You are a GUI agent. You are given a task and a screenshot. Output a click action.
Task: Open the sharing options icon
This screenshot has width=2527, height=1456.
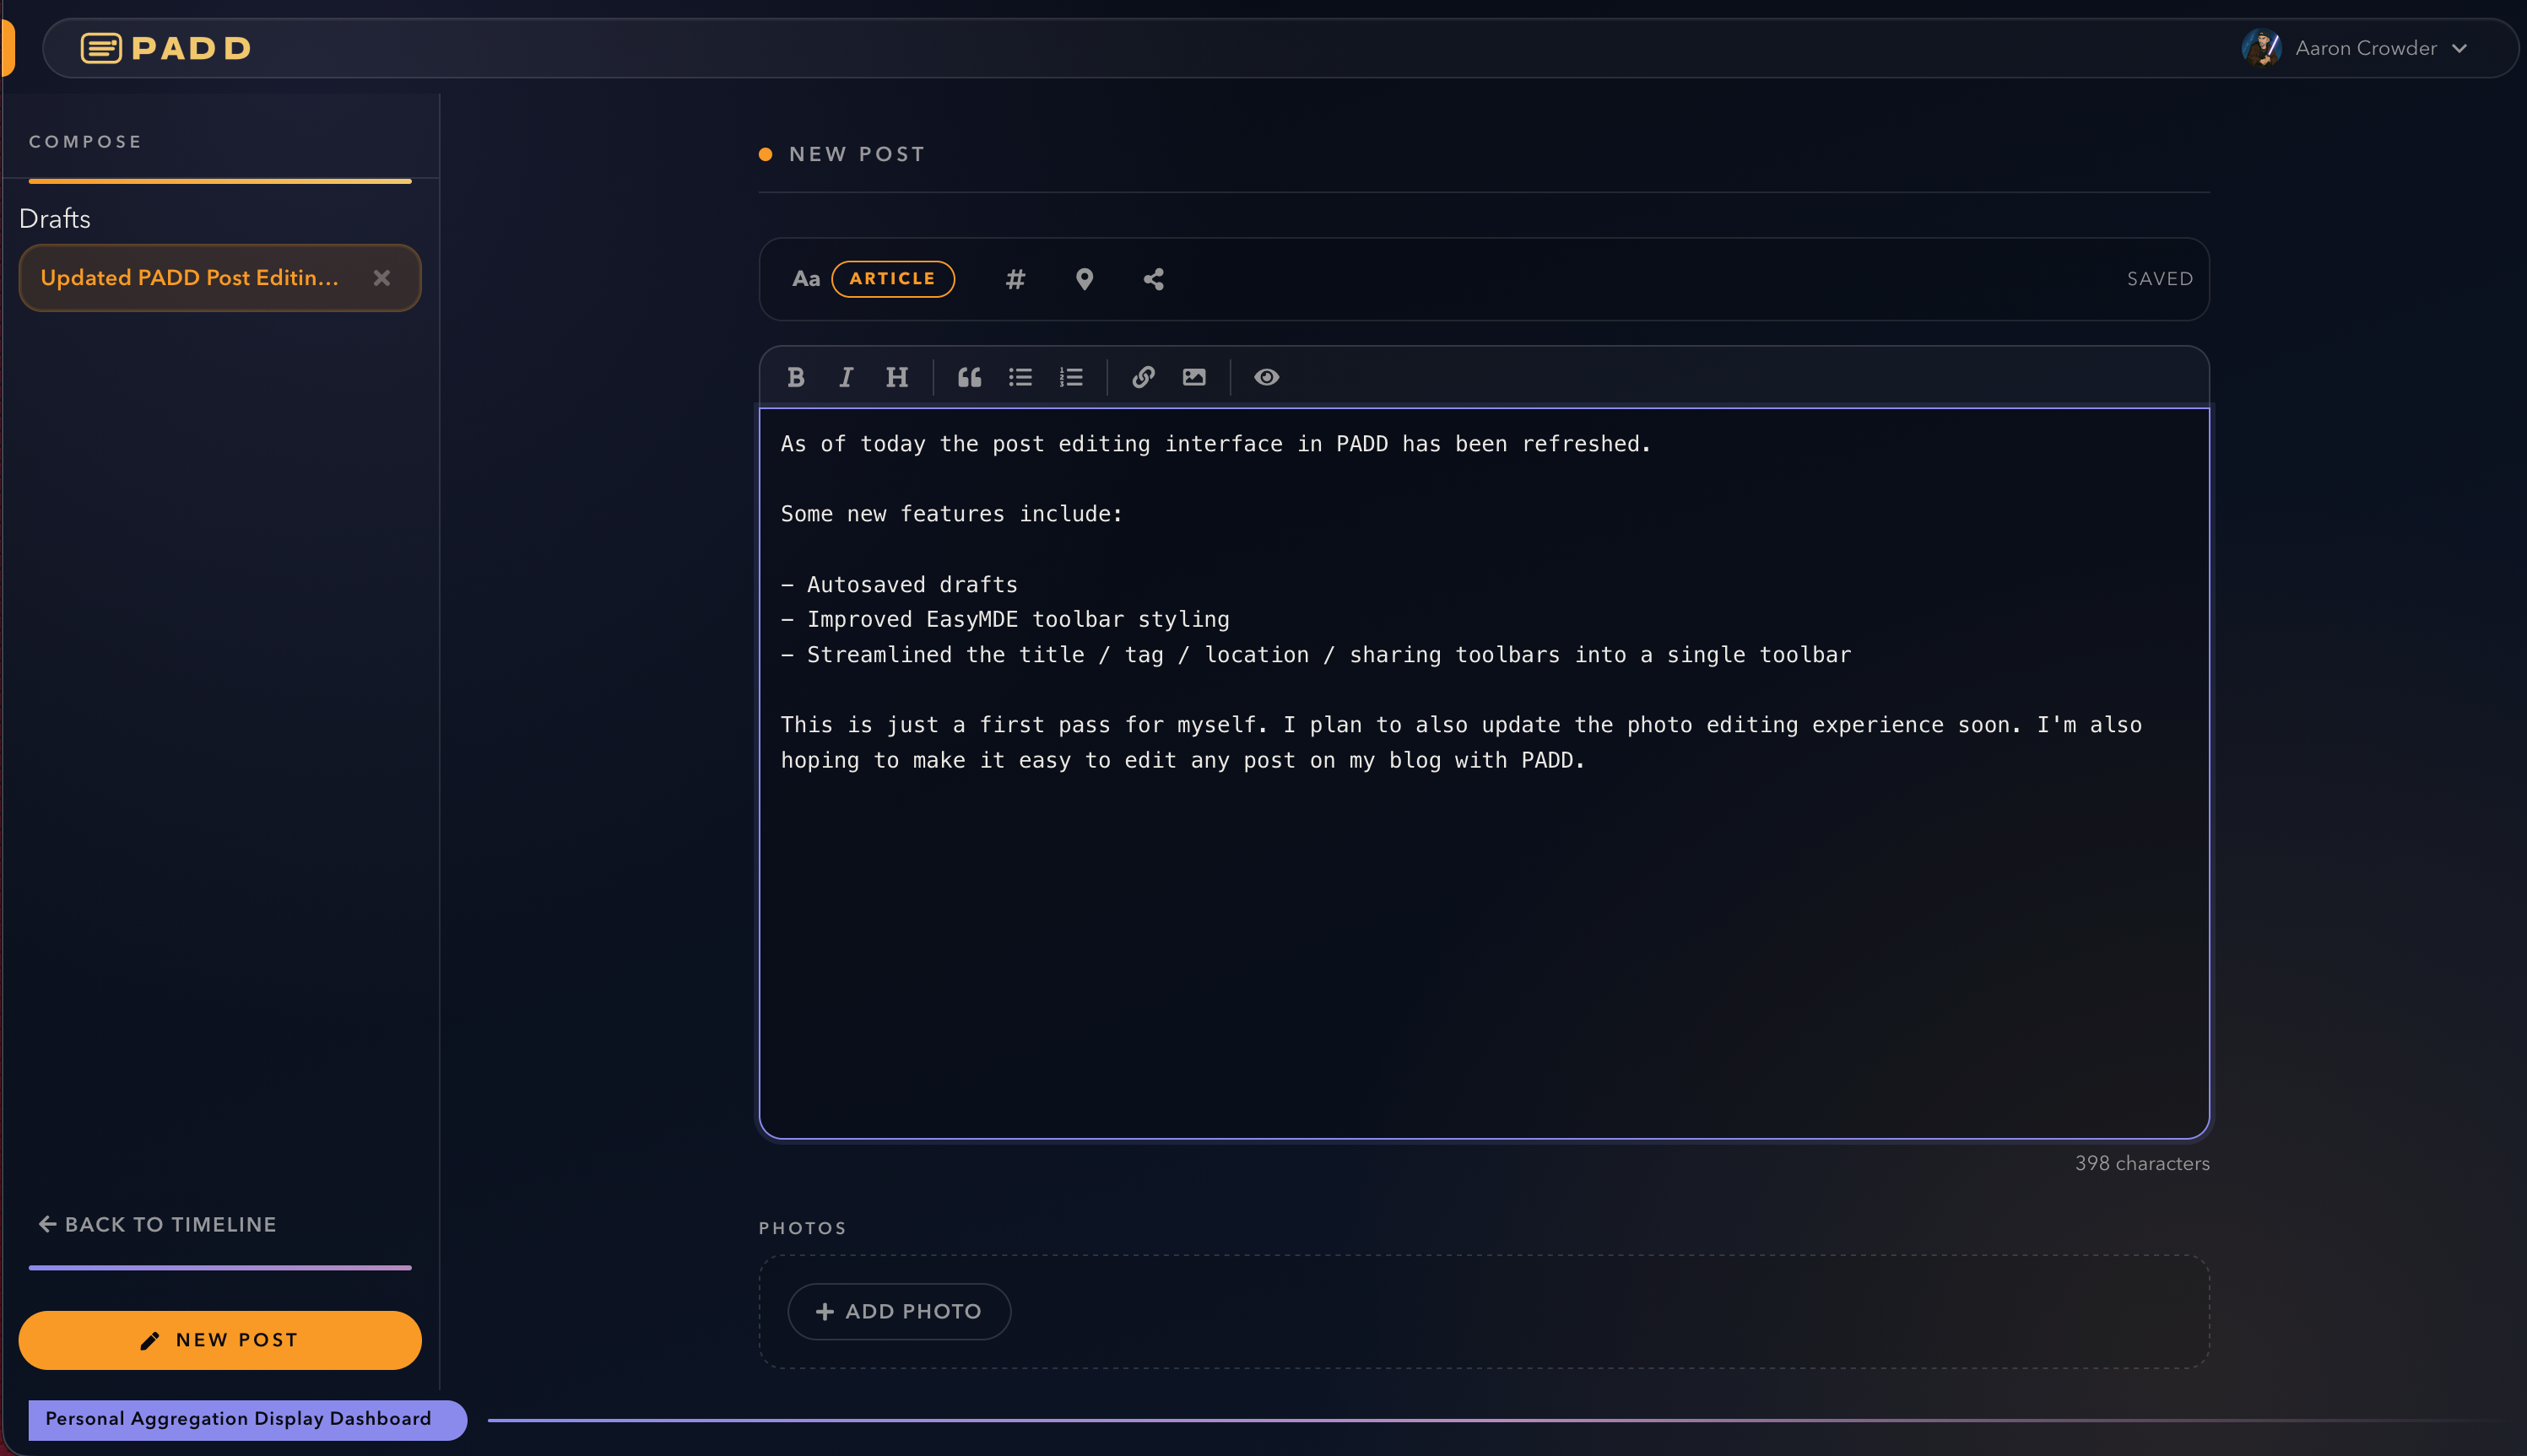point(1154,279)
